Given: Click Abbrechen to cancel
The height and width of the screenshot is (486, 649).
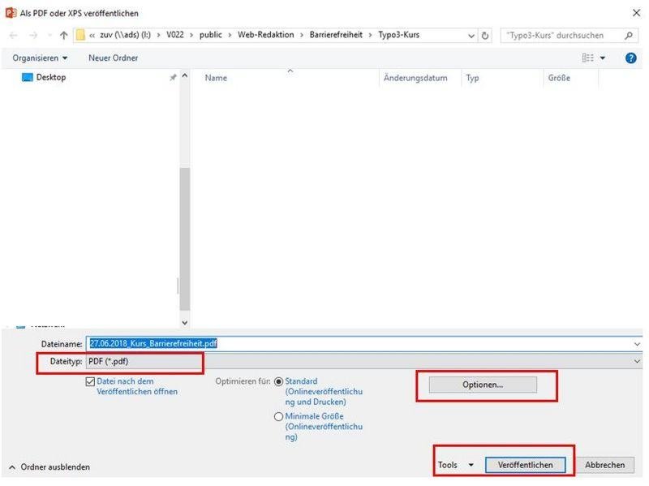Looking at the screenshot, I should [604, 465].
